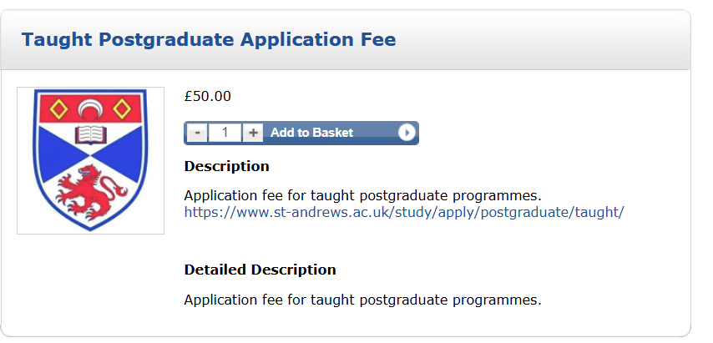Click the minus button to decrease quantity
713x343 pixels.
pyautogui.click(x=197, y=133)
